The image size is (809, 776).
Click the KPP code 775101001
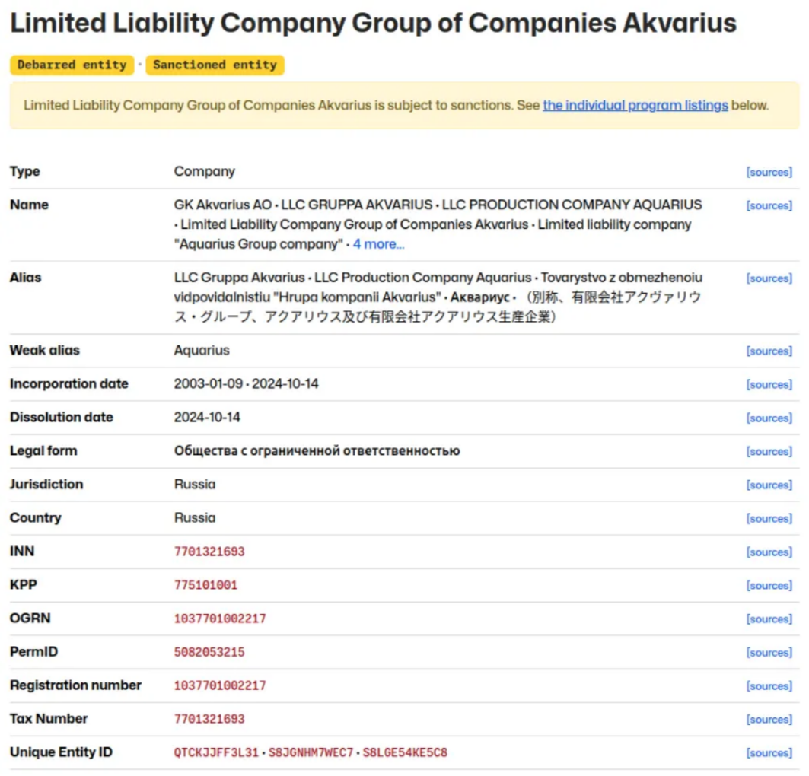coord(205,585)
